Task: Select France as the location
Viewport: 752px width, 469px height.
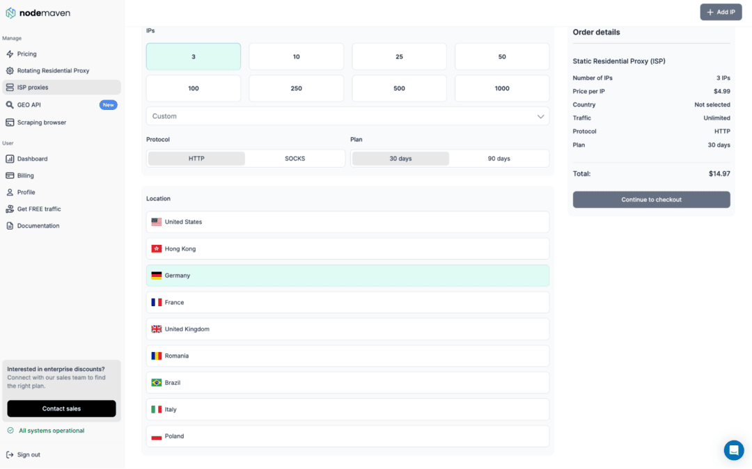Action: (347, 303)
